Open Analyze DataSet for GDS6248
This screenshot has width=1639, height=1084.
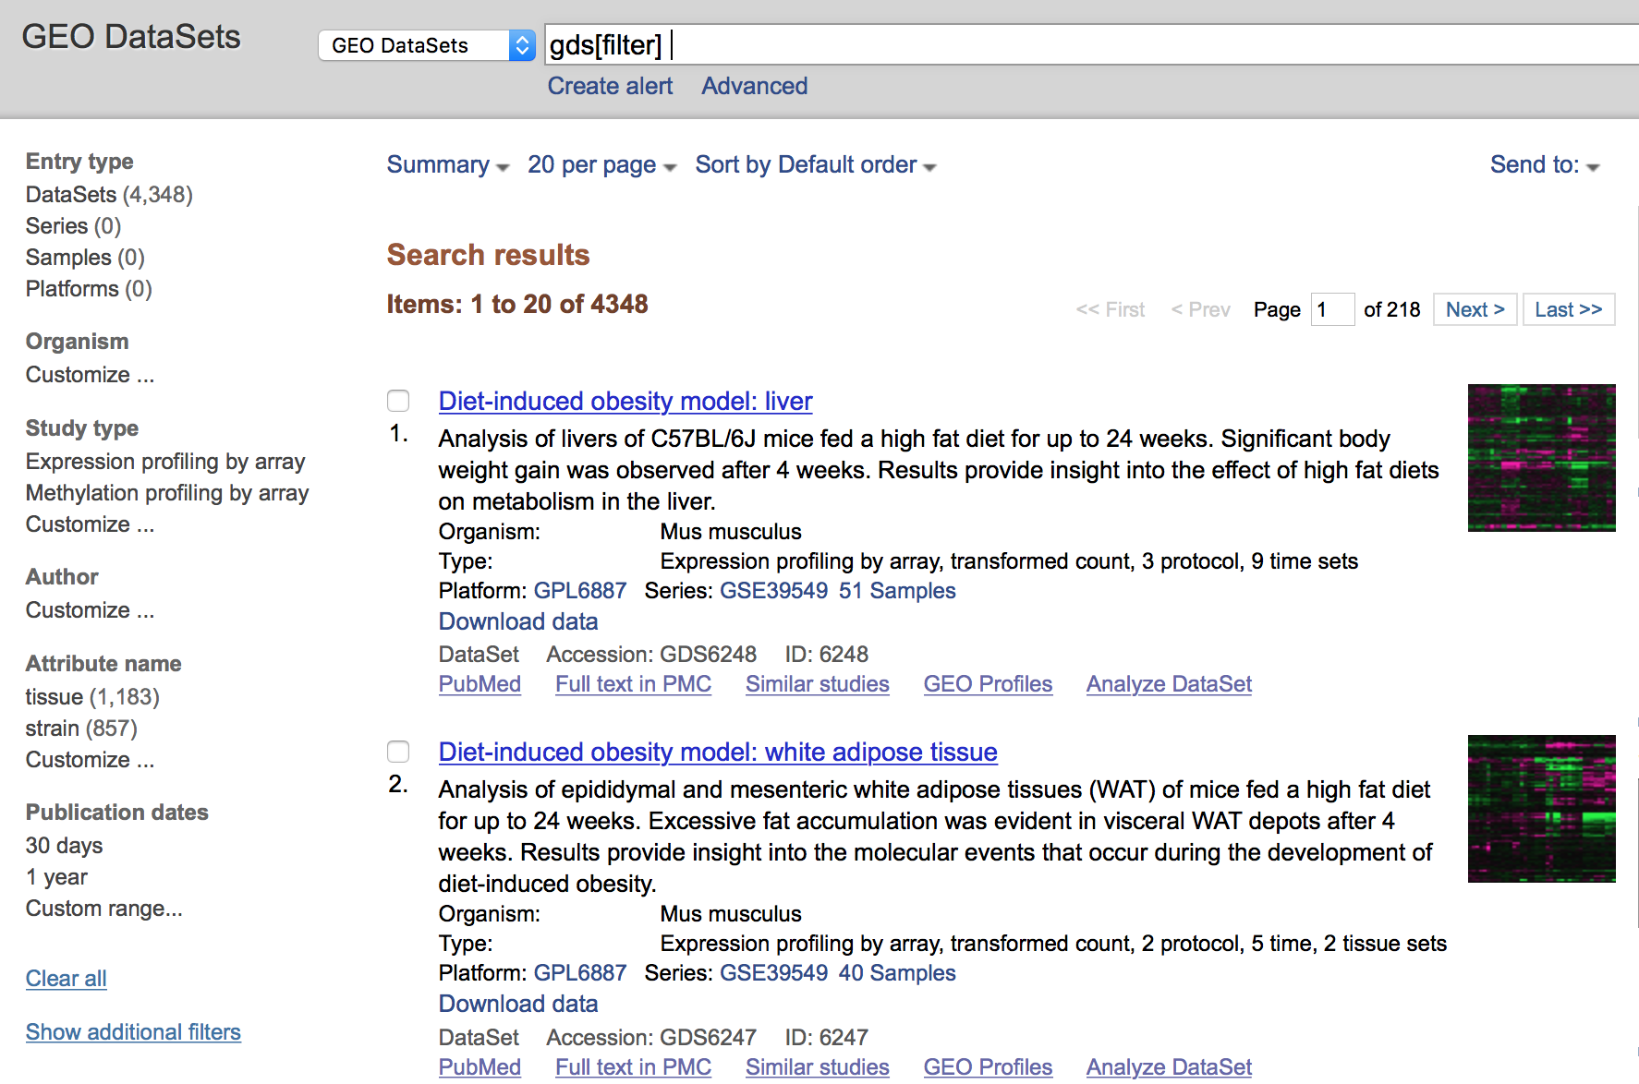point(1169,684)
